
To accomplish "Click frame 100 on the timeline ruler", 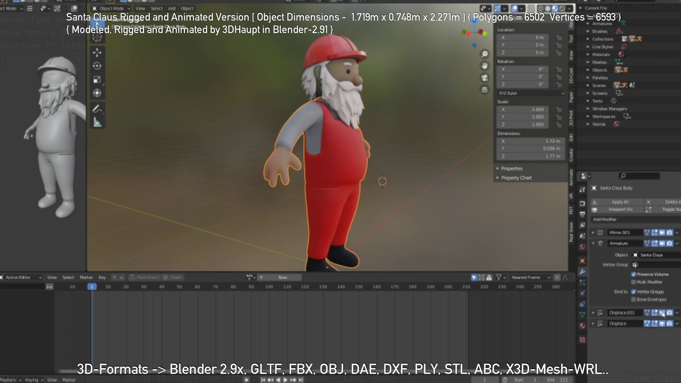I will (x=269, y=287).
